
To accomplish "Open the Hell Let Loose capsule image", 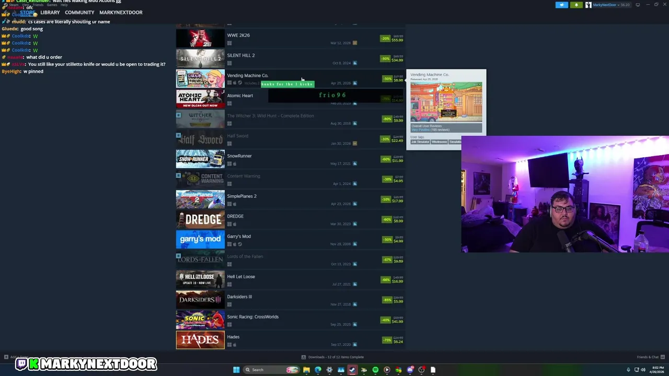I will click(x=200, y=280).
